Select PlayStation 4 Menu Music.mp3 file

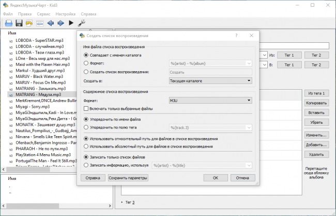(43, 155)
